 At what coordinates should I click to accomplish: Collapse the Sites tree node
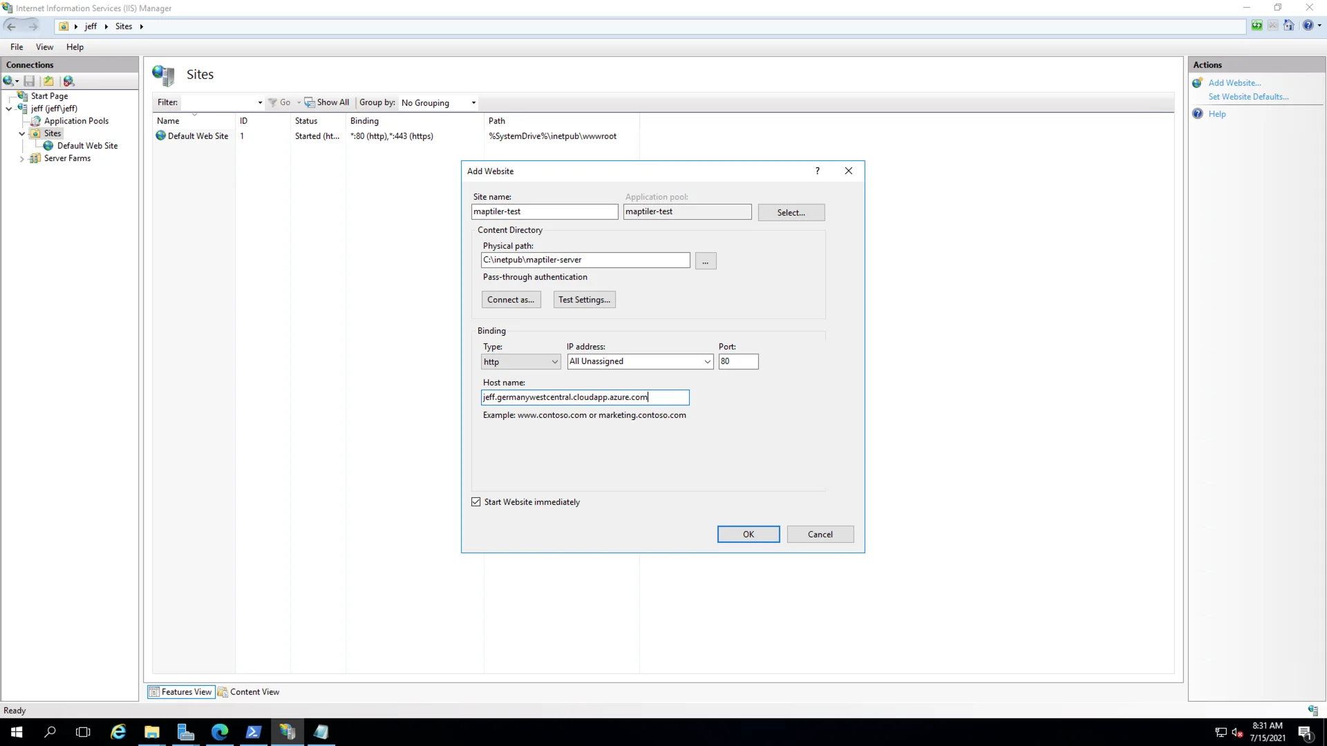click(22, 133)
